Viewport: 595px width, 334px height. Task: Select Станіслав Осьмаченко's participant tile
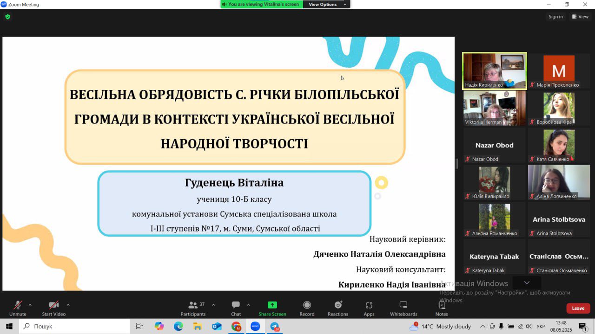pos(559,256)
